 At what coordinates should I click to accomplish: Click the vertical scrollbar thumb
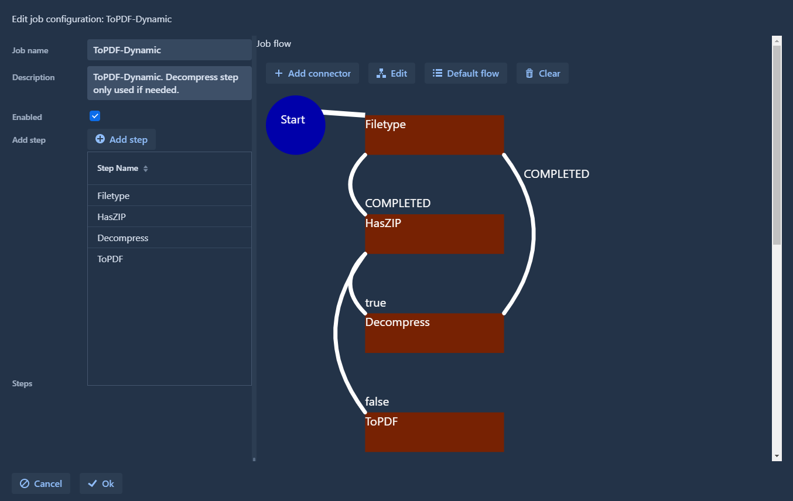point(777,145)
